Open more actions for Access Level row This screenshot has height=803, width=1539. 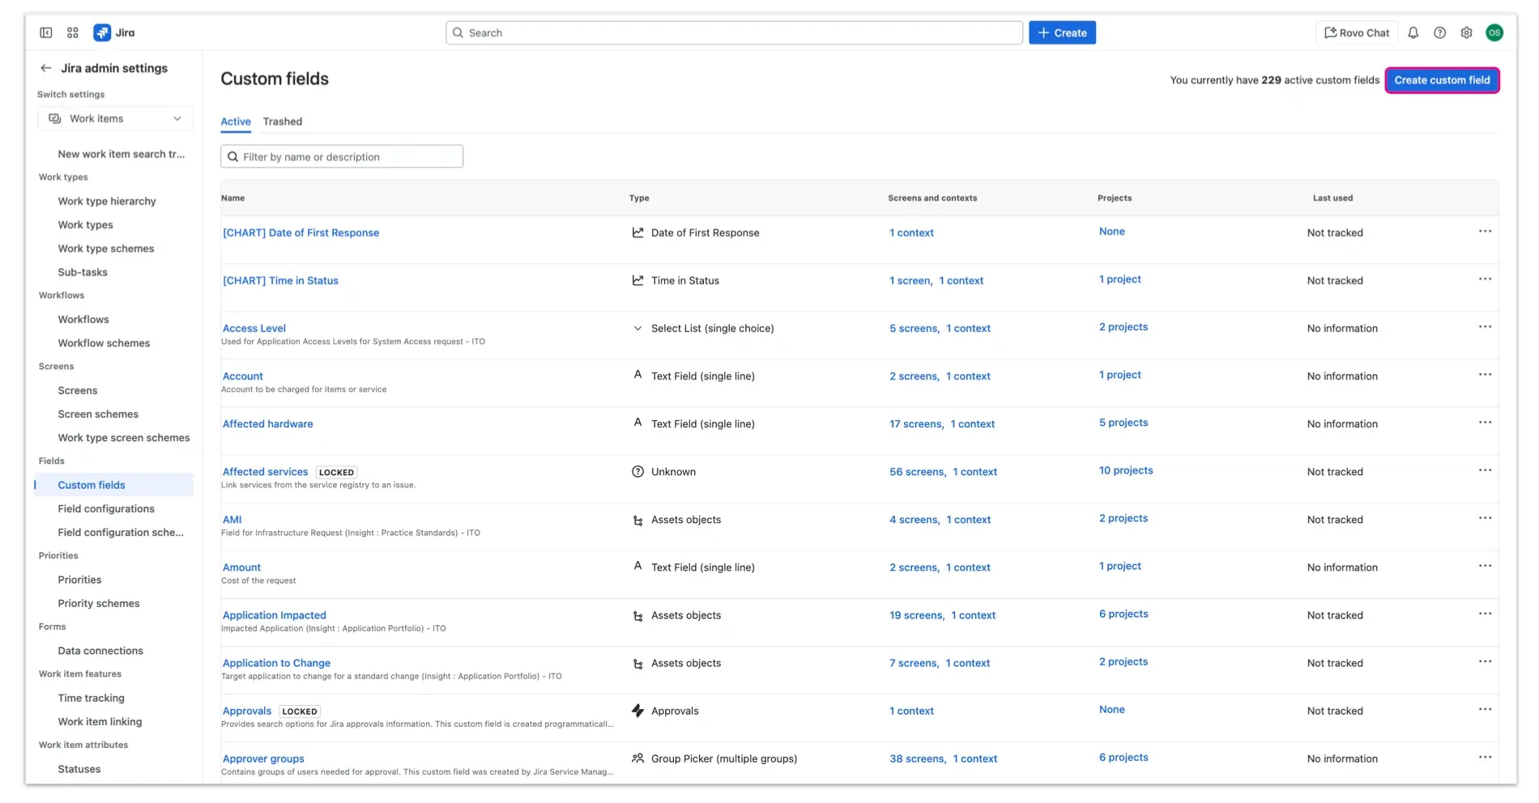click(1484, 327)
